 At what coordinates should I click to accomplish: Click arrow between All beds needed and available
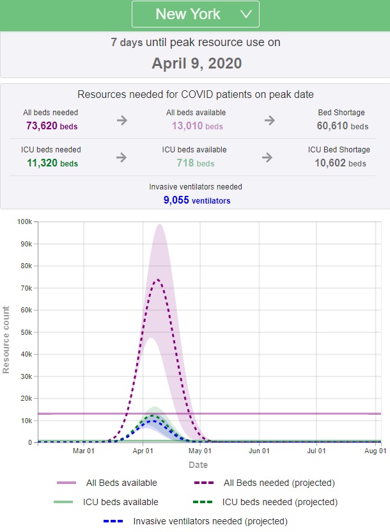point(122,120)
